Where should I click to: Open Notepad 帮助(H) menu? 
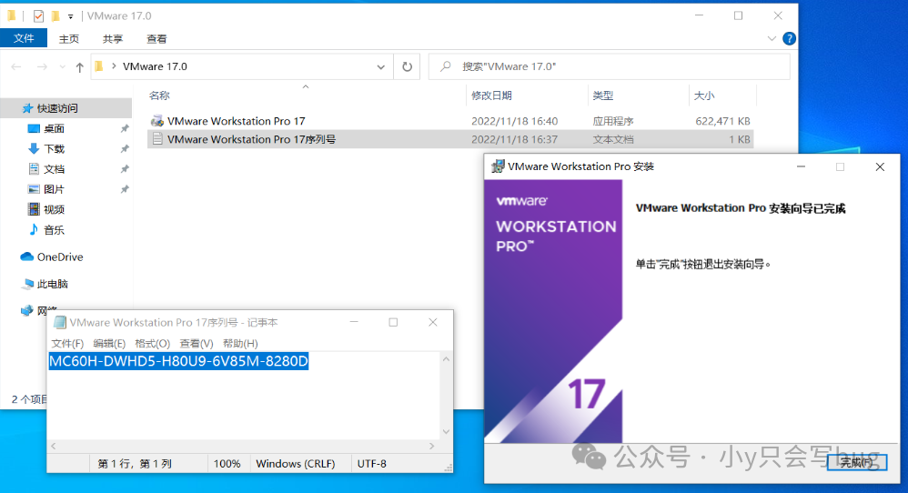[x=240, y=344]
